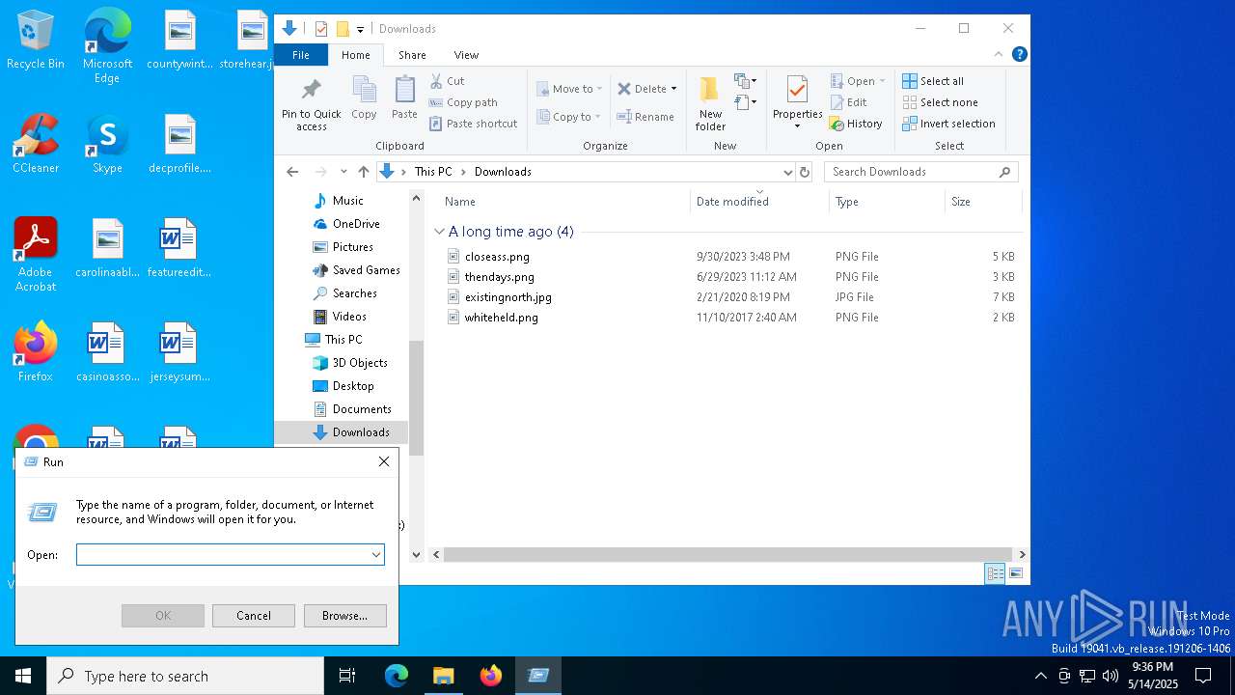Select closeass.png file
This screenshot has height=695, width=1235.
[497, 257]
